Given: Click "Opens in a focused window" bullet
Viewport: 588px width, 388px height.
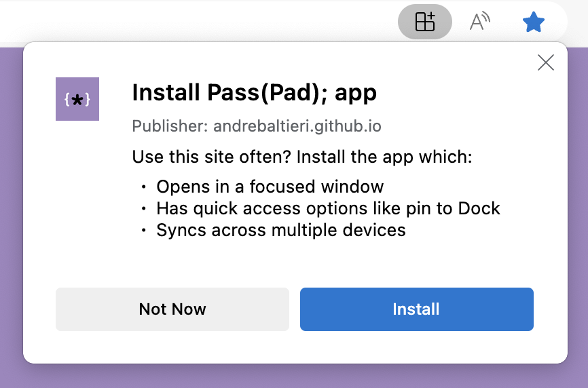Looking at the screenshot, I should [x=270, y=187].
